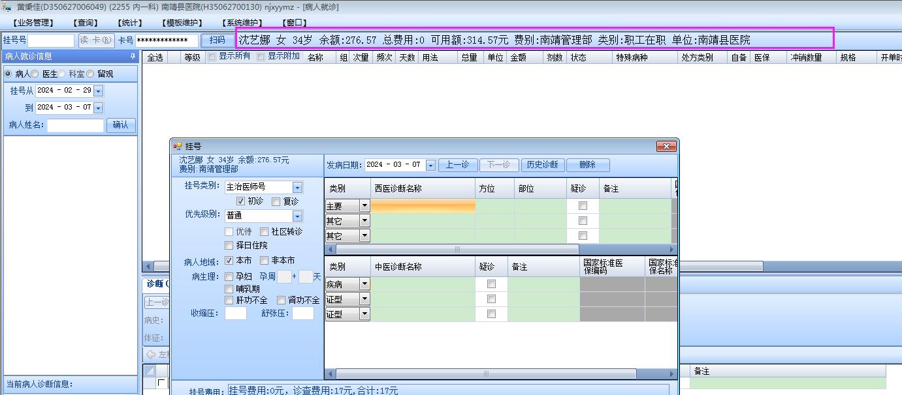Click the 读卡 button
The image size is (902, 395).
96,40
